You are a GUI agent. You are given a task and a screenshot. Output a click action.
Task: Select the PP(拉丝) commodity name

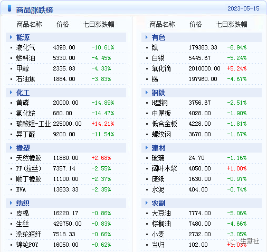pyautogui.click(x=28, y=168)
